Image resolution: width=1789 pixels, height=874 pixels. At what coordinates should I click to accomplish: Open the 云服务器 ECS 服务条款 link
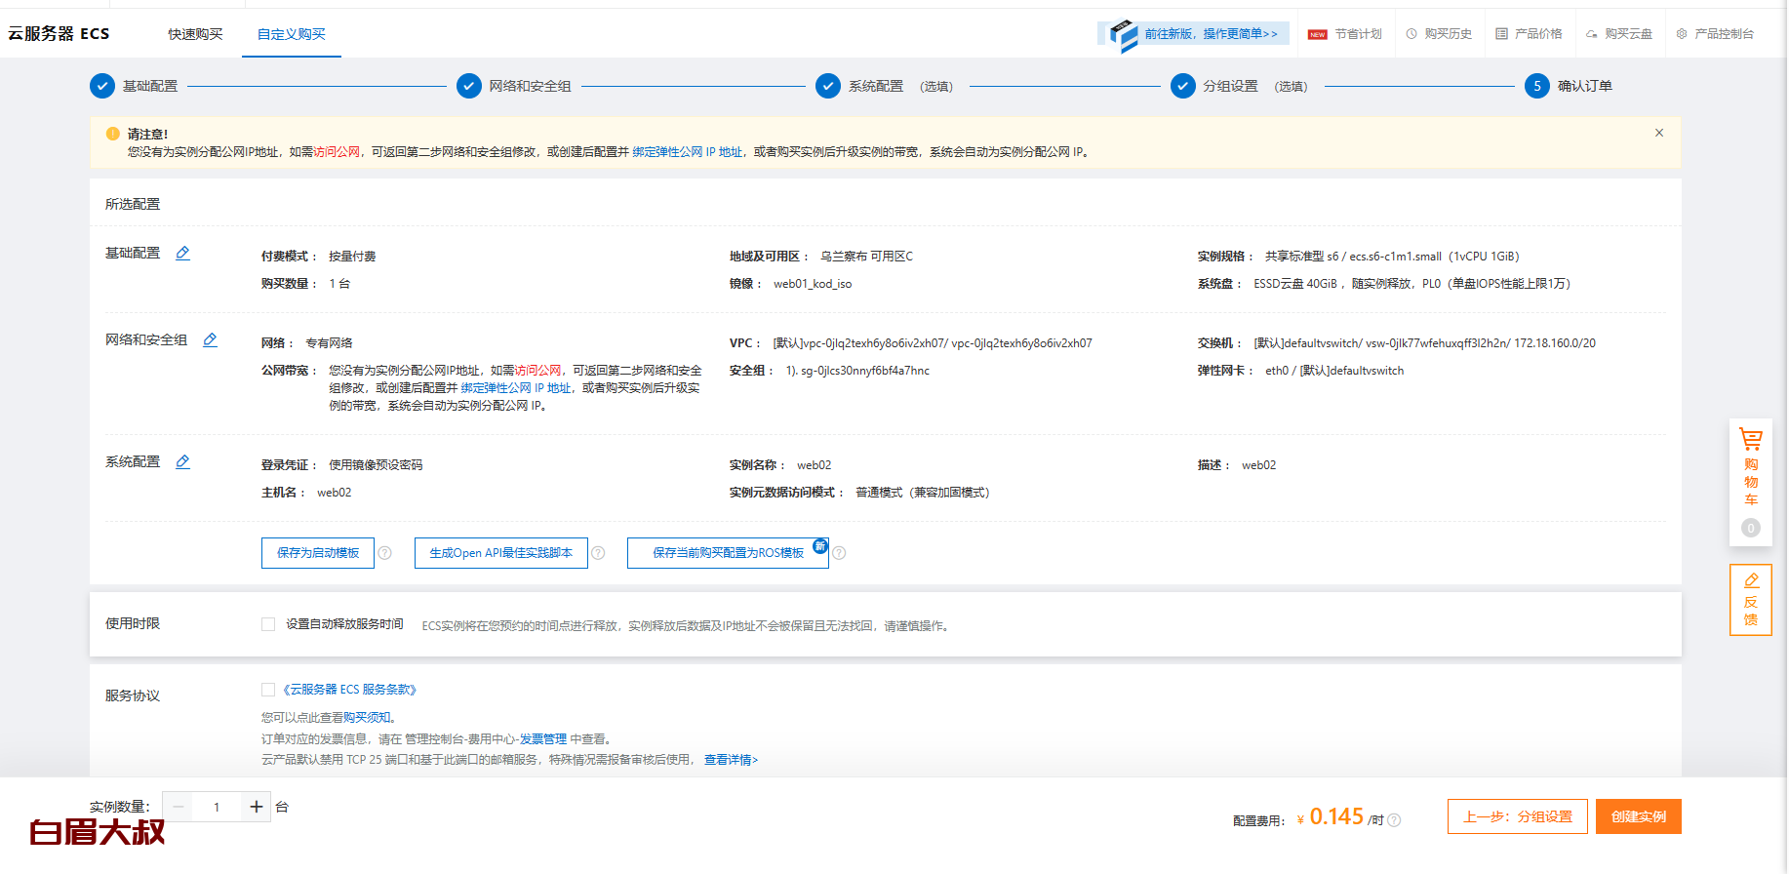coord(350,690)
